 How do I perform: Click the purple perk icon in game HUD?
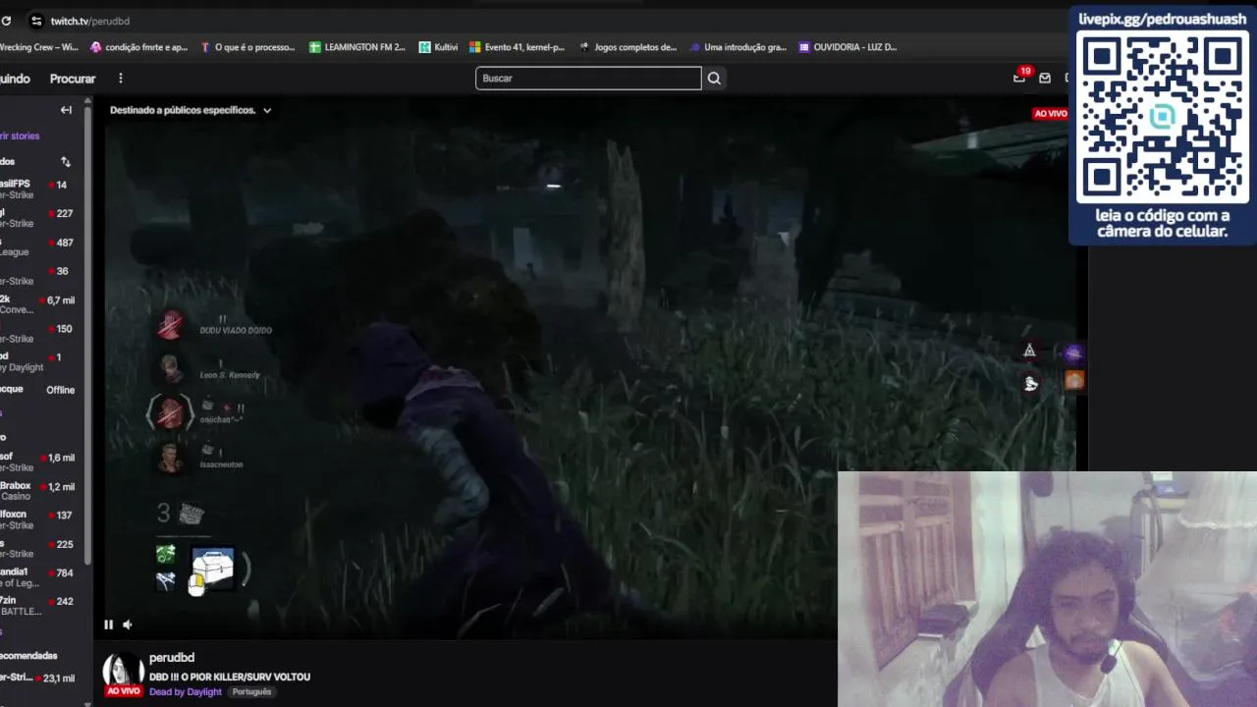click(x=1073, y=353)
